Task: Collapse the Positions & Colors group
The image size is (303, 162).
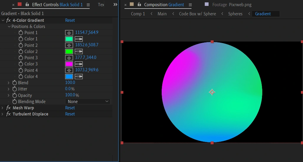Action: [x=9, y=27]
